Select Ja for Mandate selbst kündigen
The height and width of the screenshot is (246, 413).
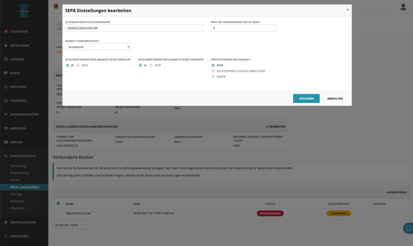click(140, 65)
